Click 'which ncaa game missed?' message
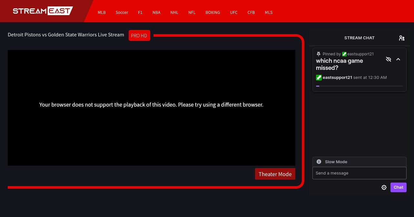This screenshot has width=414, height=217. pyautogui.click(x=340, y=64)
